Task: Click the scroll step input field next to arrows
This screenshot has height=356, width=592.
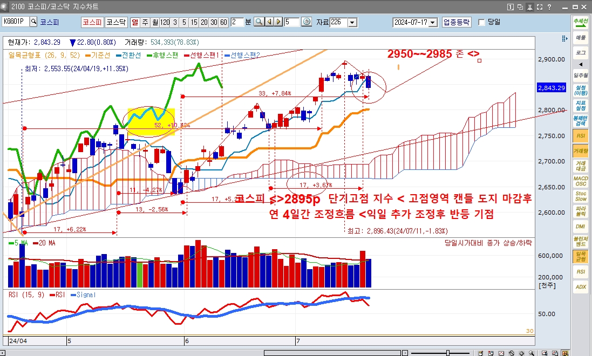Action: coord(291,22)
